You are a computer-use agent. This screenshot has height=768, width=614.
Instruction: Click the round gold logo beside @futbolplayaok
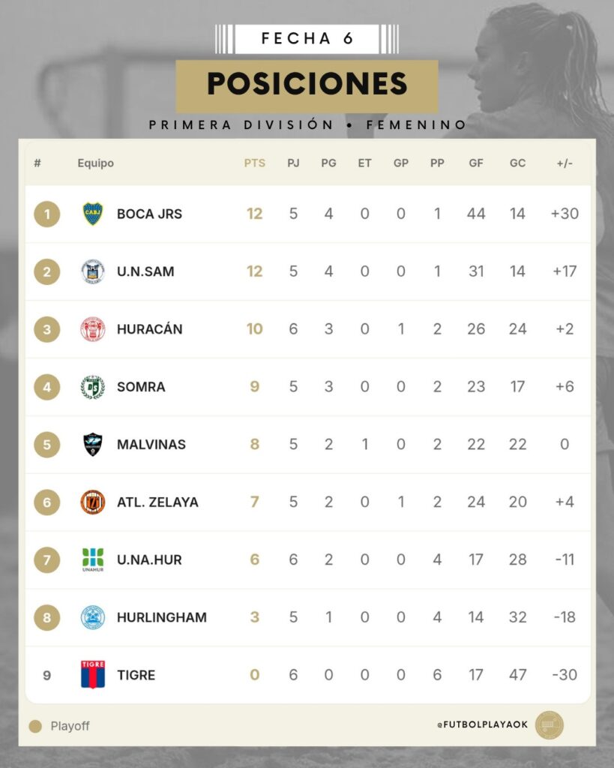click(549, 725)
